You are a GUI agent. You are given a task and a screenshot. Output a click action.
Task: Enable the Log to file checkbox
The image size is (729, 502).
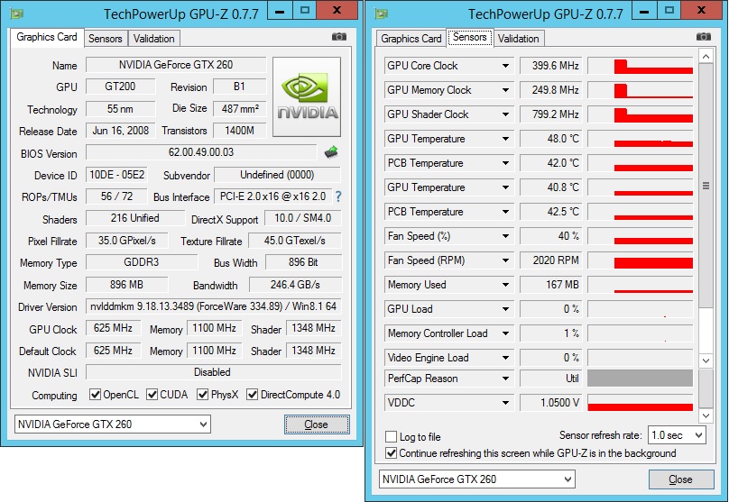click(x=391, y=437)
